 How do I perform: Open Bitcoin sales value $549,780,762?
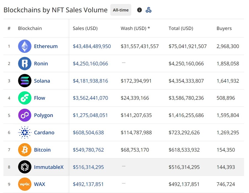[x=88, y=150]
